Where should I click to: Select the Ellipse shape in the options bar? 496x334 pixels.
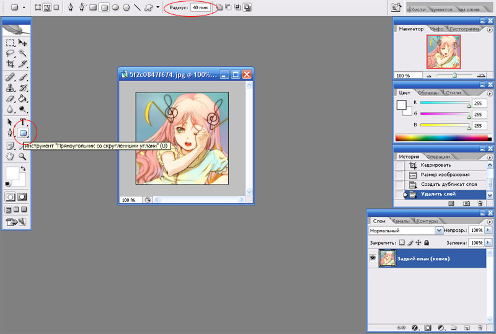pyautogui.click(x=115, y=8)
